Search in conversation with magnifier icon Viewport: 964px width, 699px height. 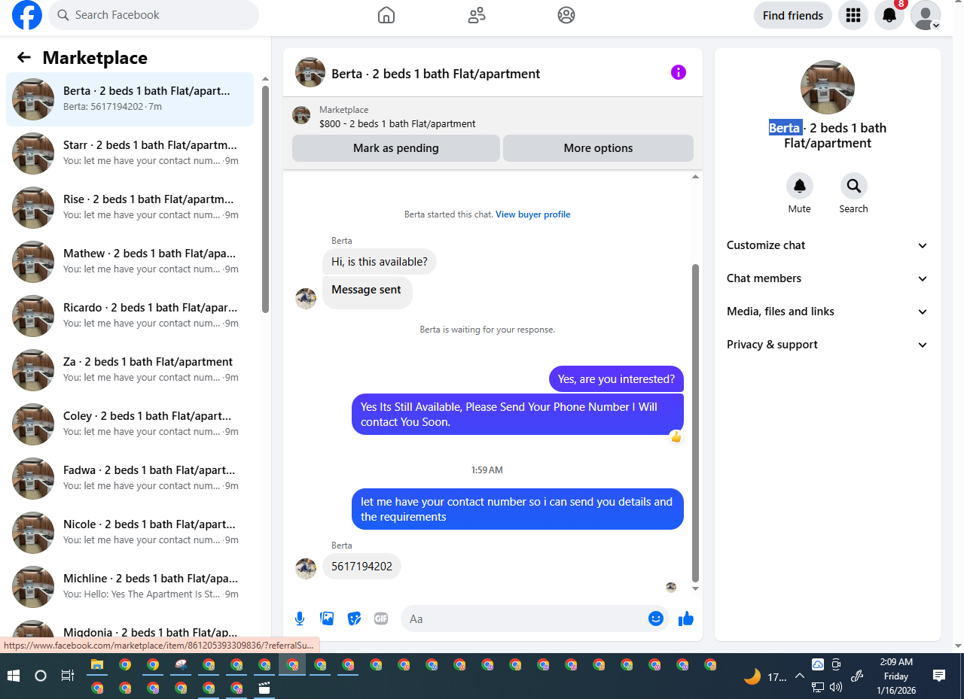(x=854, y=186)
